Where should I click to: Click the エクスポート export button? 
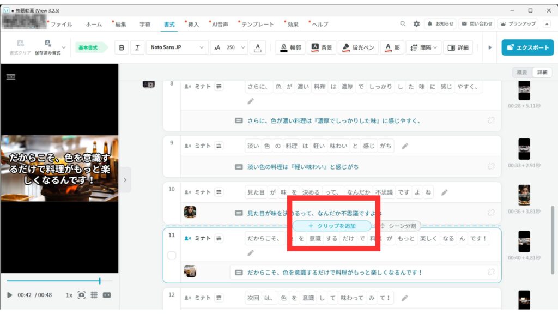527,47
